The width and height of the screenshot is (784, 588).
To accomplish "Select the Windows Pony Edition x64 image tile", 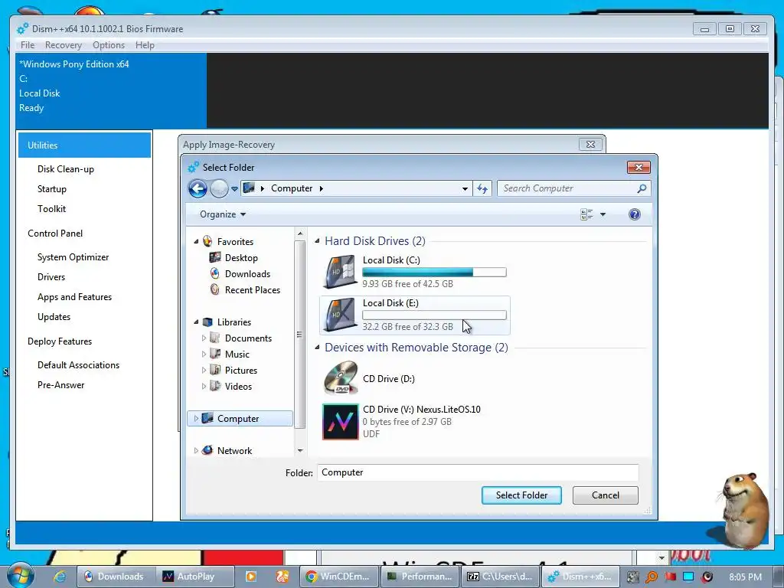I will [111, 90].
